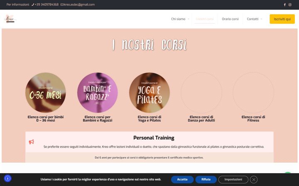Click the Personal Training heading
299x186 pixels.
point(154,138)
